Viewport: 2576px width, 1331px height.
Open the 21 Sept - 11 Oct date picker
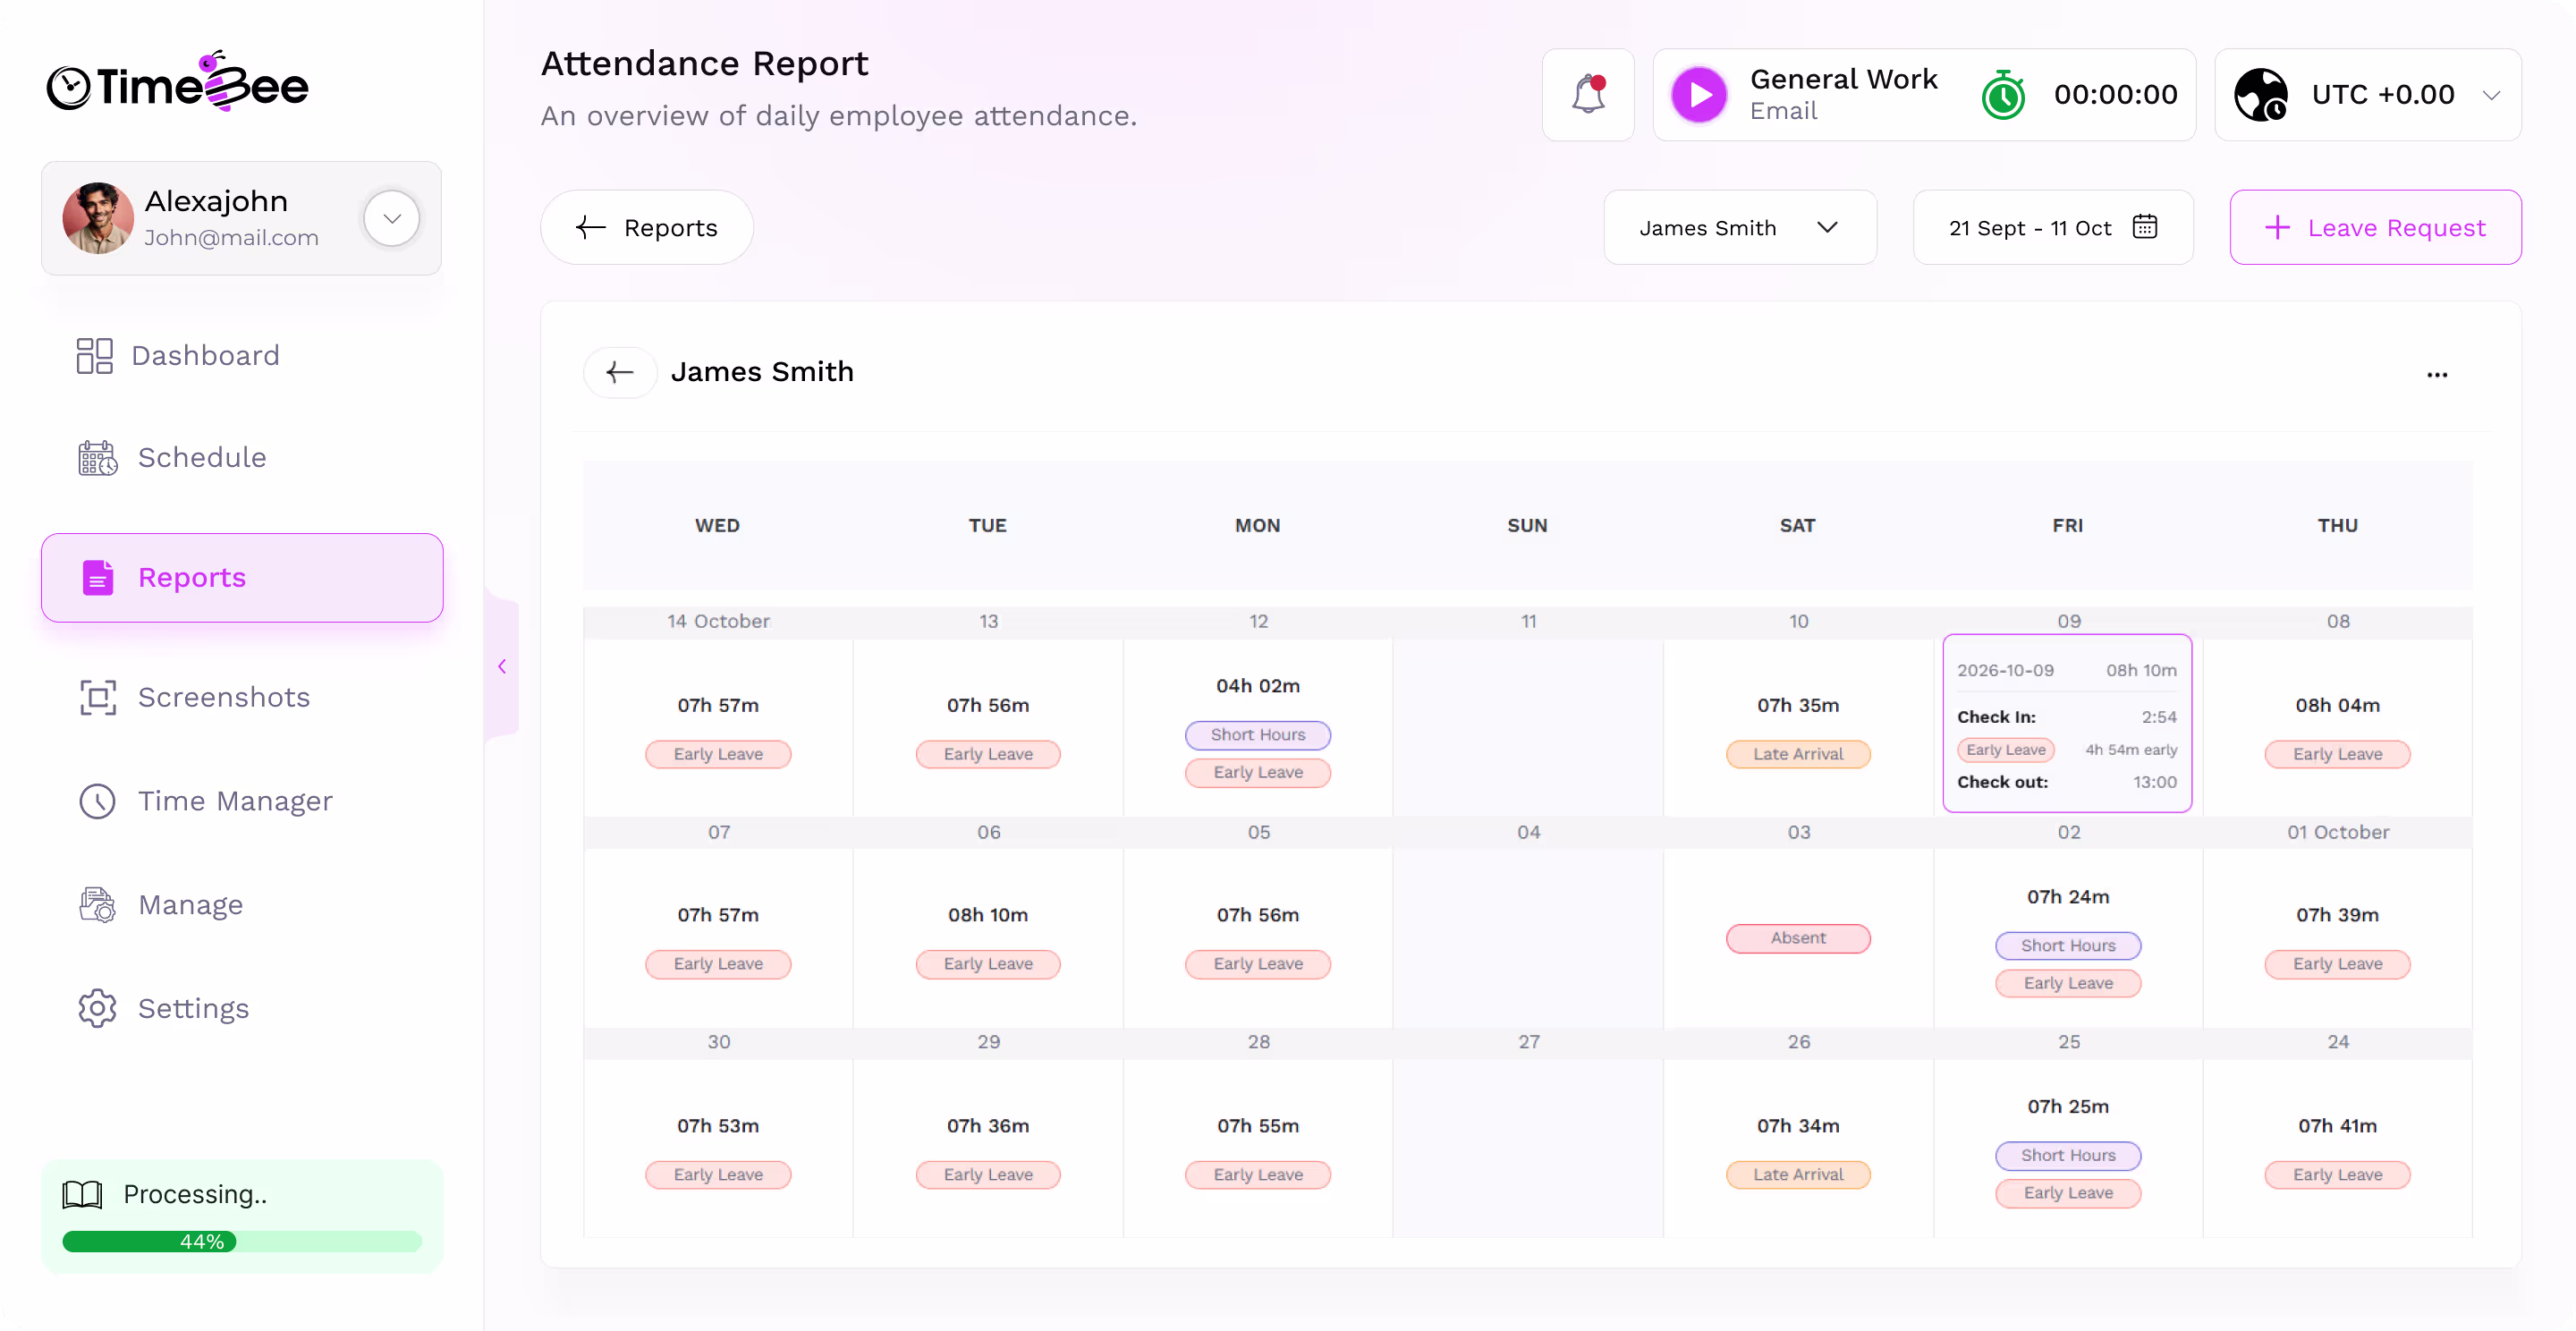2053,228
